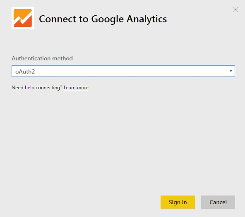Click the Google Analytics logo icon

(23, 18)
